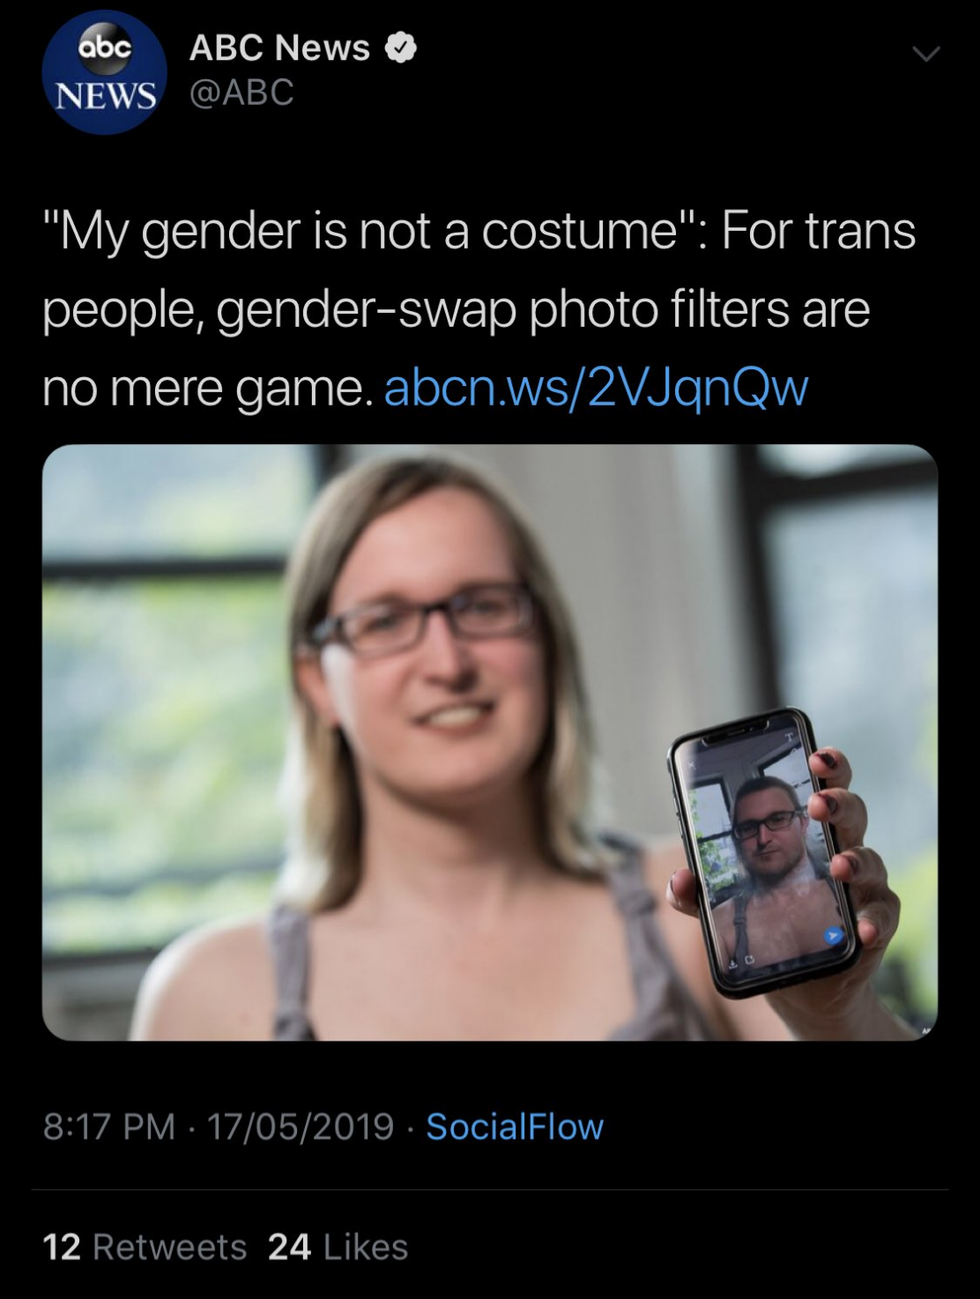Show the list of 12 Retweets

[145, 1247]
